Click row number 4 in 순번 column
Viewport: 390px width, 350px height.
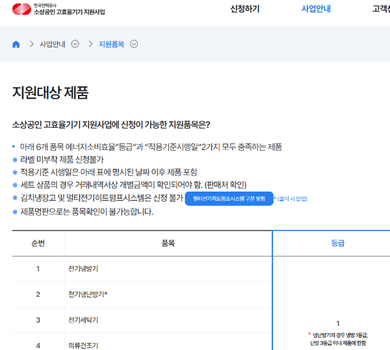(x=38, y=345)
